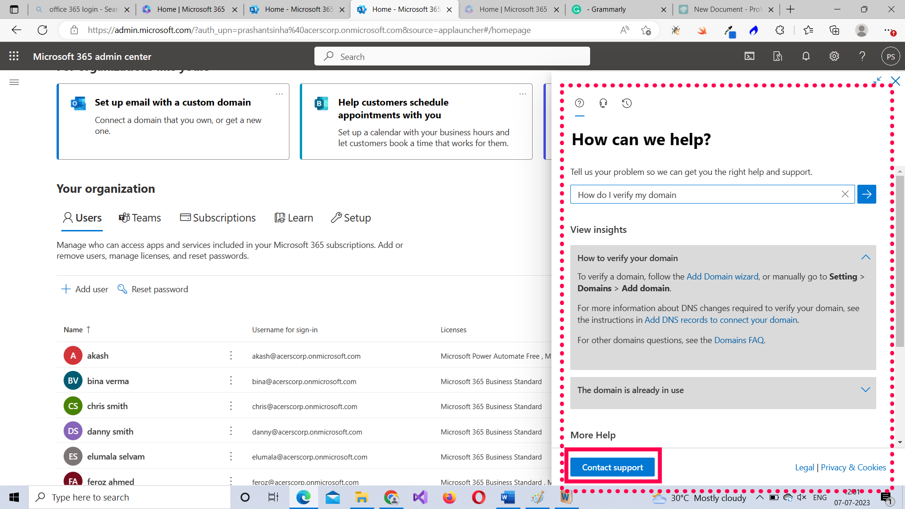Click the notifications bell icon
905x509 pixels.
point(806,56)
